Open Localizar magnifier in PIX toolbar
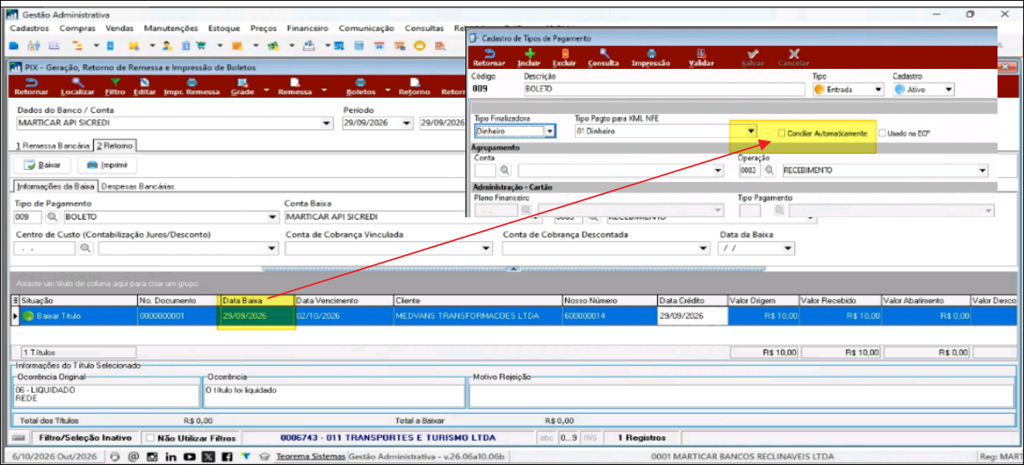Screen dimensions: 1024x465 [x=77, y=83]
